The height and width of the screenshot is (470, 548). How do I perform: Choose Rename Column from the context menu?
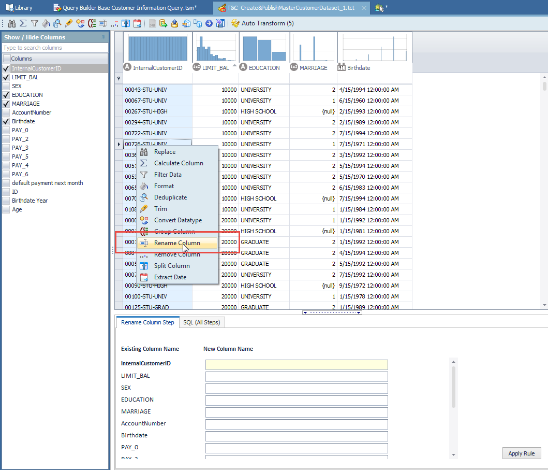tap(177, 243)
